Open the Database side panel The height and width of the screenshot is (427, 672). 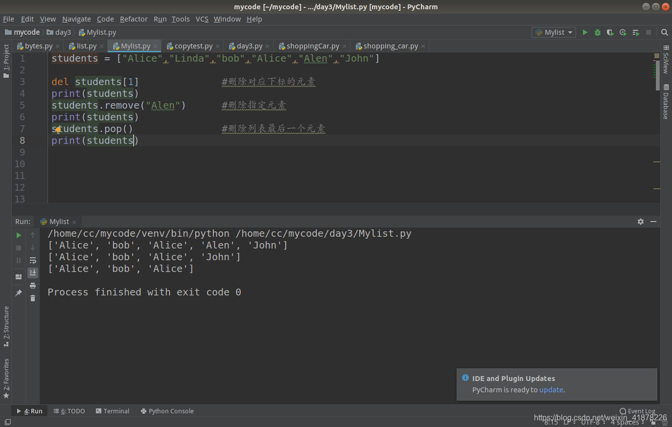tap(666, 102)
